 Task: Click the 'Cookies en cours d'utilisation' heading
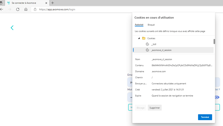click(154, 17)
